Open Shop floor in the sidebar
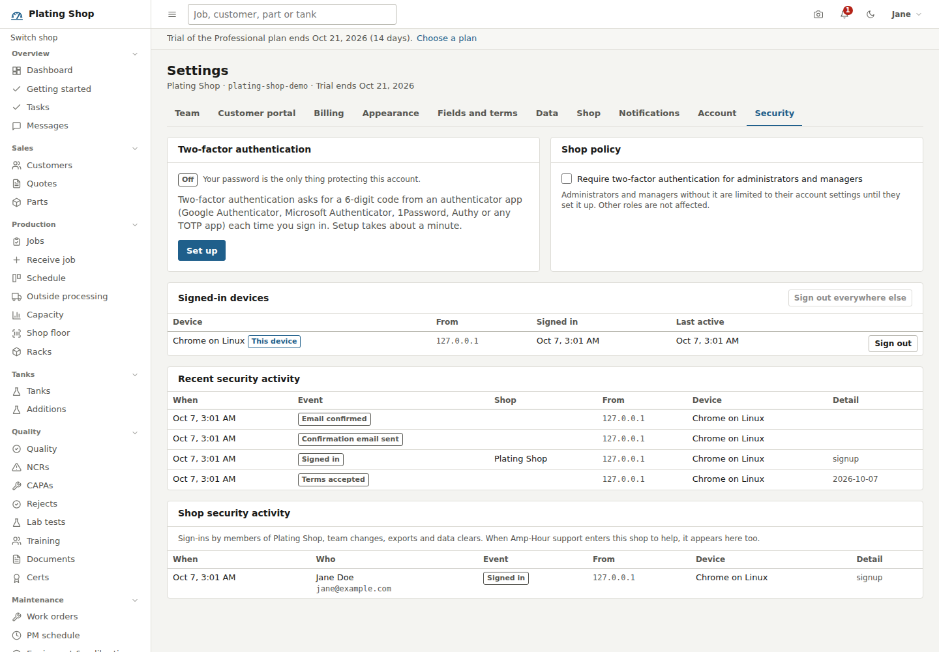 pos(48,333)
